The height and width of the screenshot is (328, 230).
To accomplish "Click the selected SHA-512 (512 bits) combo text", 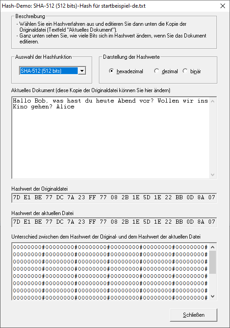I will [x=49, y=71].
